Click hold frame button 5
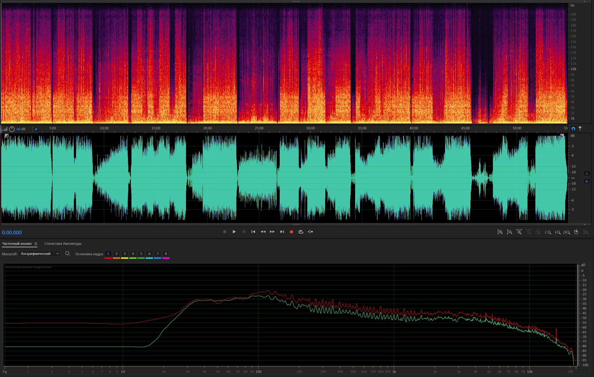Screen dimensions: 594x377 point(141,254)
